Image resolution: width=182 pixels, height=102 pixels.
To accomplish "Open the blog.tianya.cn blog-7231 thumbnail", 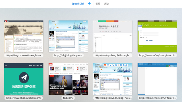I will click(x=113, y=79).
